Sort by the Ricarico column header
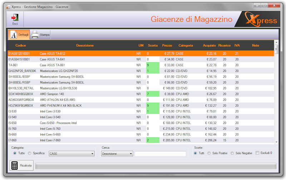The width and height of the screenshot is (286, 180). tap(225, 46)
